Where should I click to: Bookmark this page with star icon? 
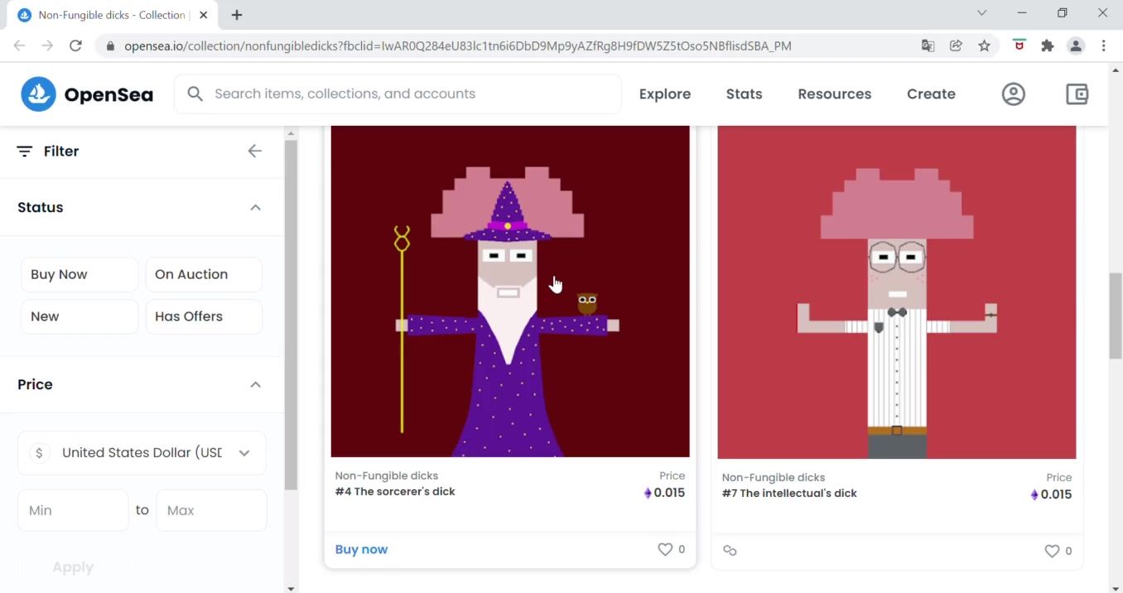click(984, 46)
